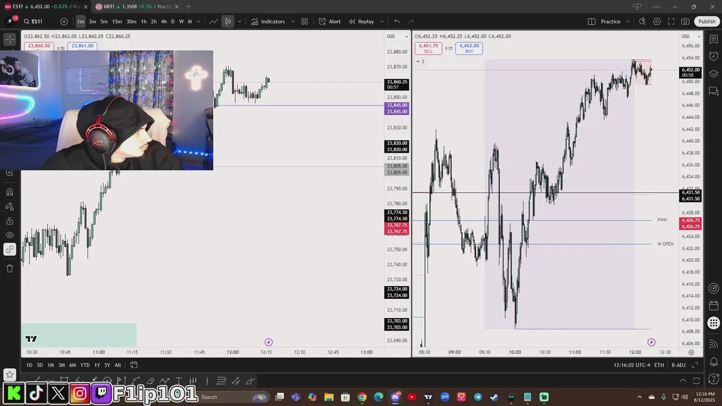Select the 1h timeframe

pos(144,21)
